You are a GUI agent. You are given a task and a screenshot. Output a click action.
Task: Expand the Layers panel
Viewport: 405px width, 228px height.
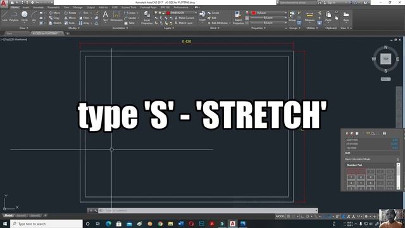169,28
